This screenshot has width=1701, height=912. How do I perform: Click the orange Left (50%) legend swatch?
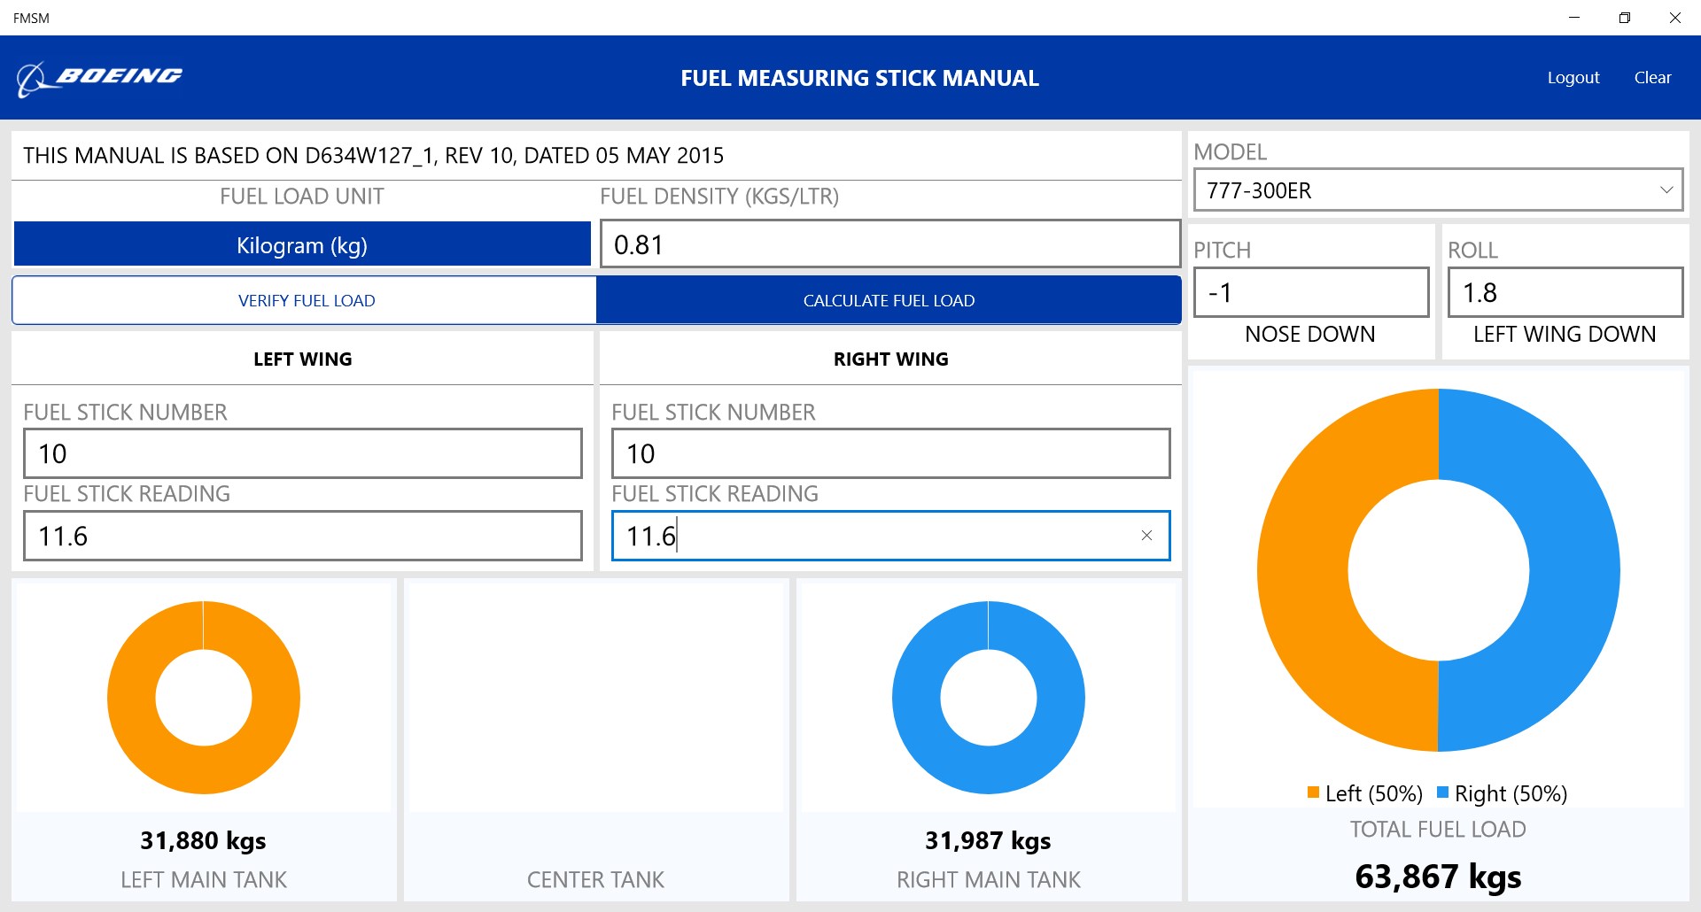[x=1313, y=792]
